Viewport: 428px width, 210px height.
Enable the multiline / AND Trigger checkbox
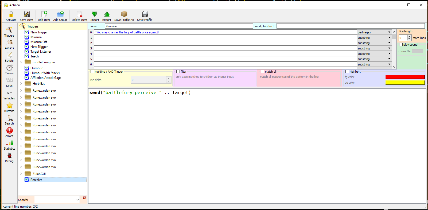coord(92,72)
